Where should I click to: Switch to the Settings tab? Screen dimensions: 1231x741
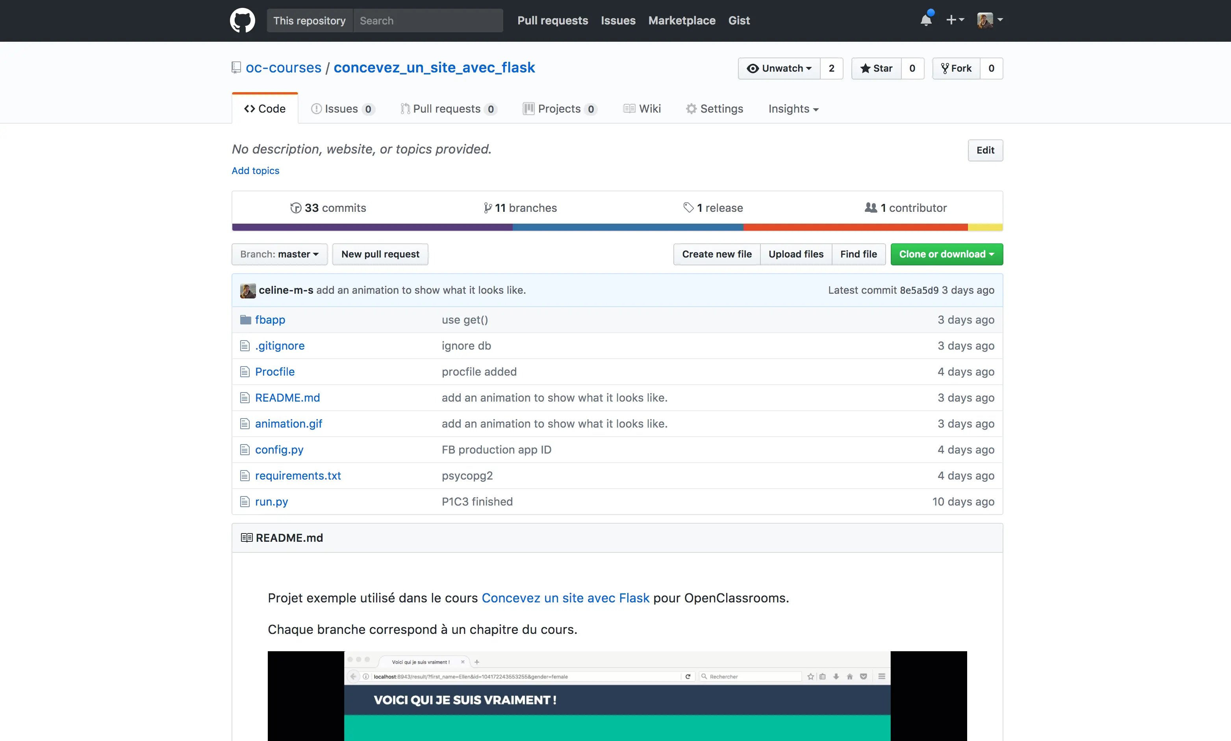(714, 109)
